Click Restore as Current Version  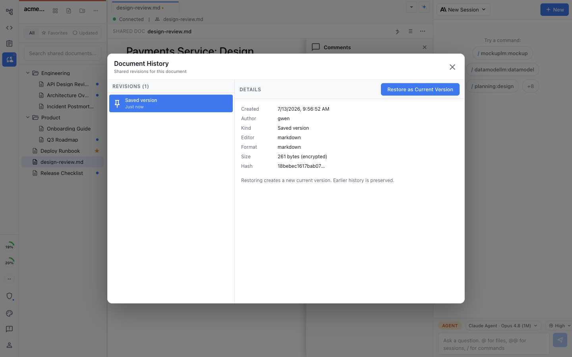click(x=420, y=89)
